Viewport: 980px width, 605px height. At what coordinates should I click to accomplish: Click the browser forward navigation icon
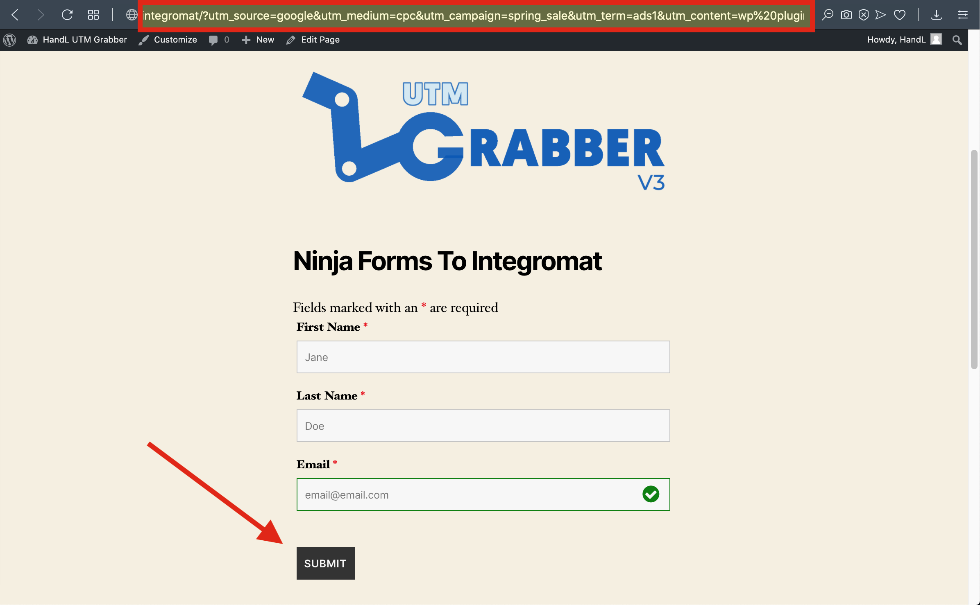(40, 14)
